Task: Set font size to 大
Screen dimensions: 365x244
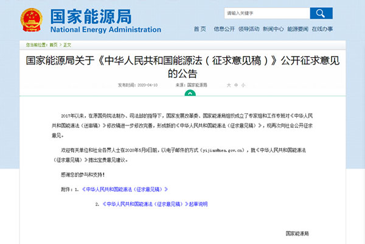Action: point(229,85)
